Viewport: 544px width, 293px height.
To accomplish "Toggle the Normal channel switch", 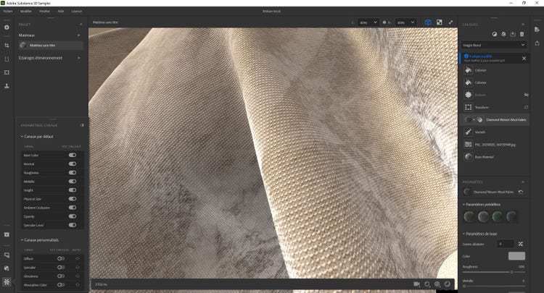I will click(x=72, y=164).
